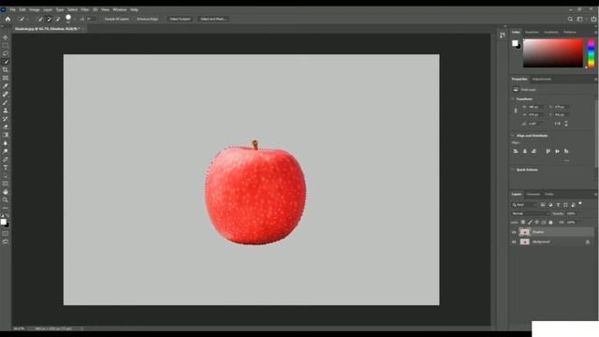Click align top edges button
Image resolution: width=599 pixels, height=337 pixels.
click(x=548, y=152)
